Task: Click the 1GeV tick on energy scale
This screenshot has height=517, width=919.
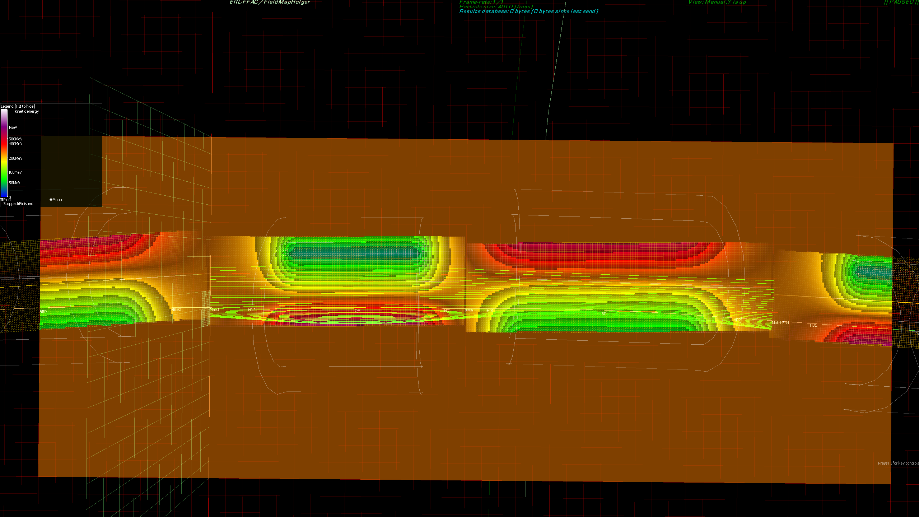Action: tap(13, 127)
